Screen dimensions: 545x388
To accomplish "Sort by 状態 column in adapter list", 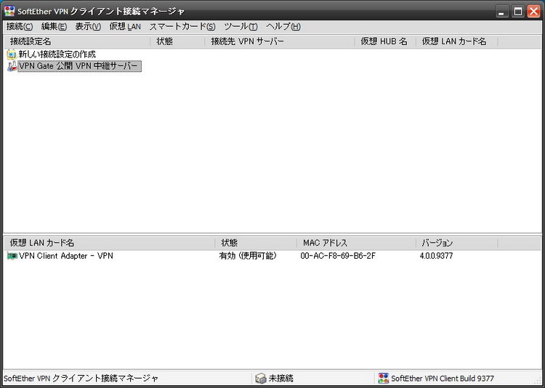I will [256, 243].
